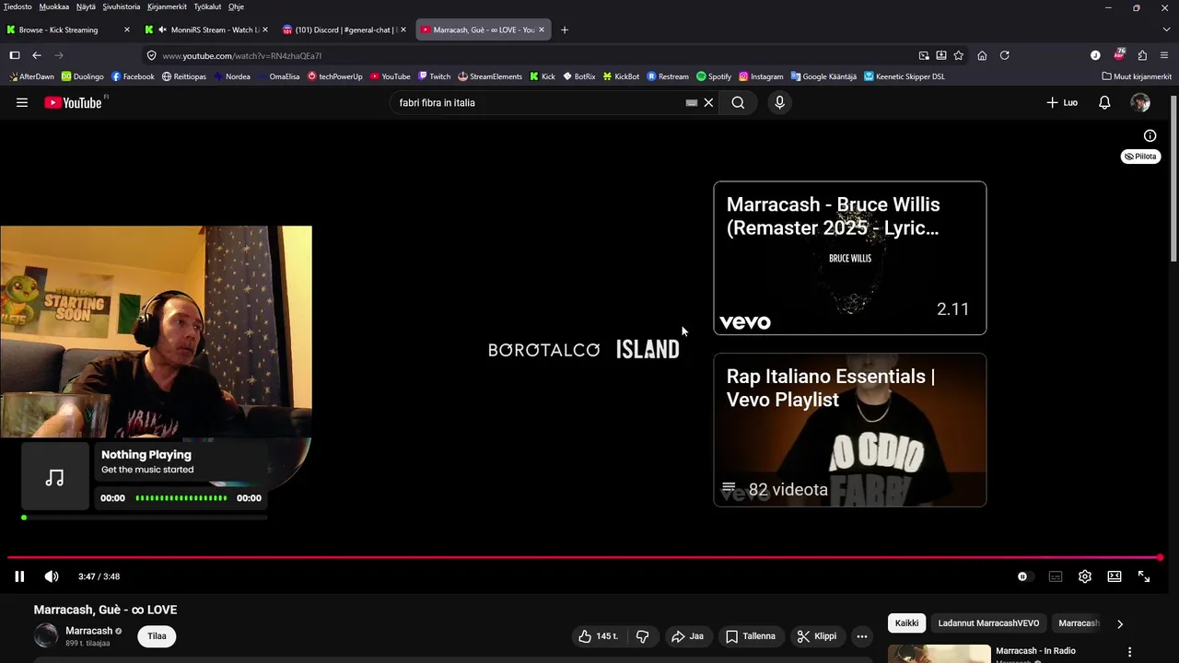Go to browser home page icon

(982, 55)
